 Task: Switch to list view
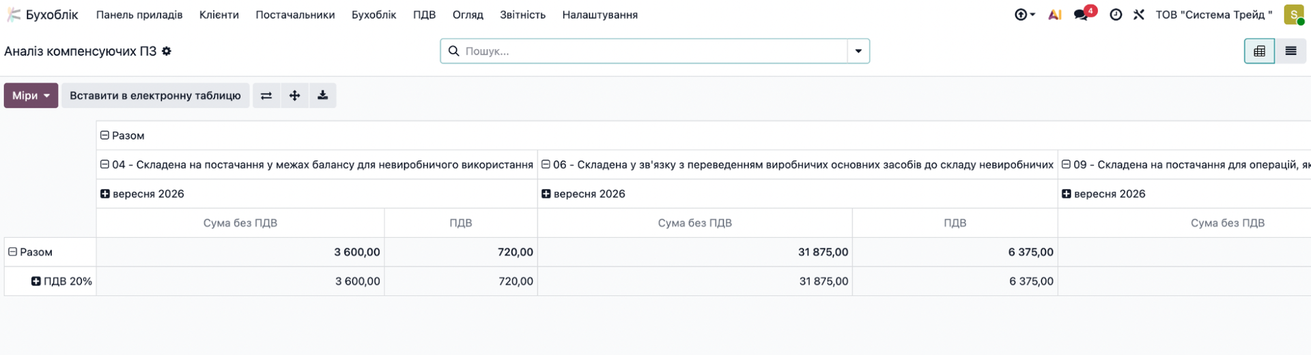(1291, 51)
